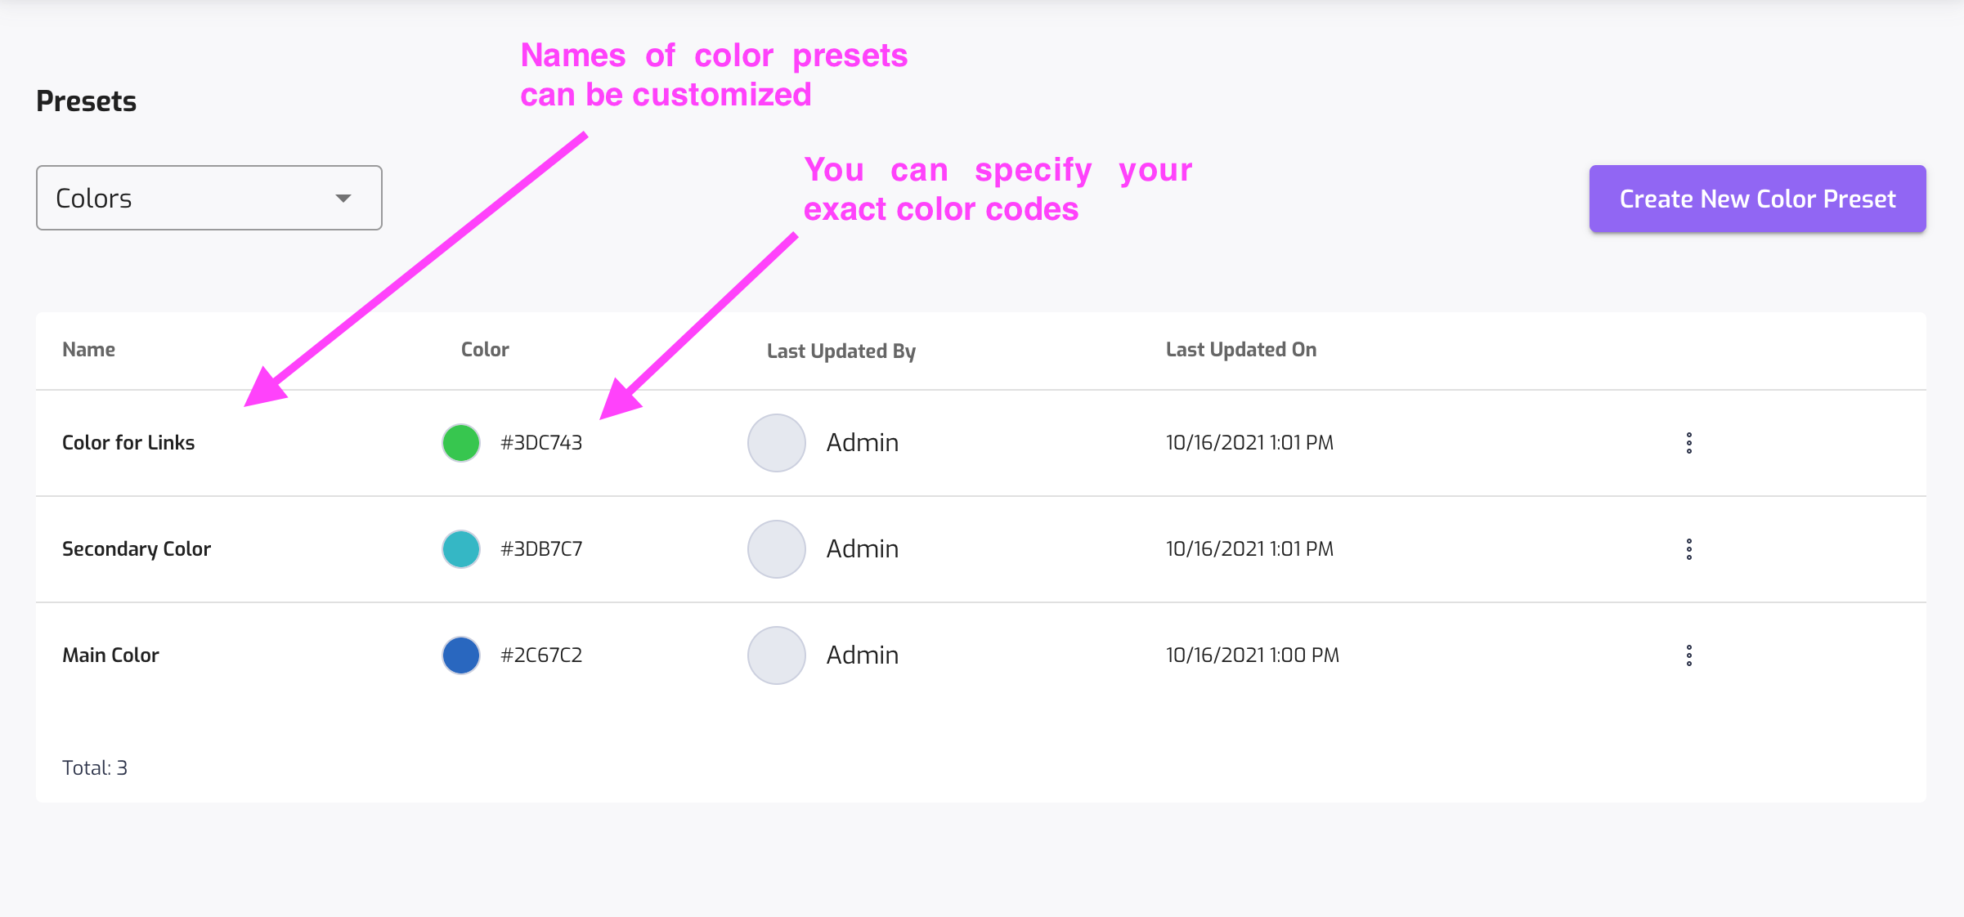The height and width of the screenshot is (917, 1964).
Task: Select the Main Color preset name
Action: tap(110, 655)
